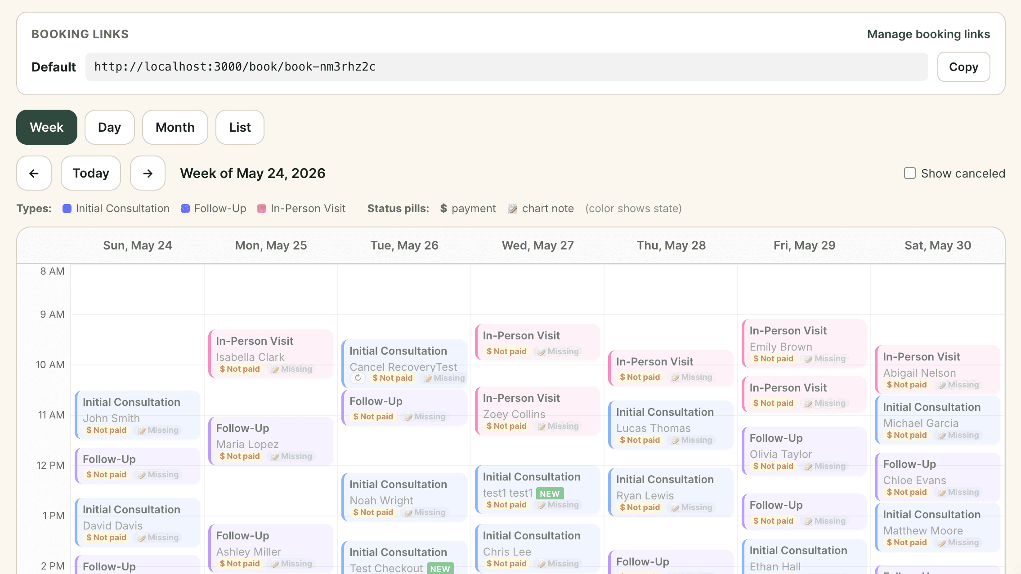The width and height of the screenshot is (1021, 574).
Task: Click the recurring icon on Cancel RecoveryTest appointment
Action: coord(358,378)
